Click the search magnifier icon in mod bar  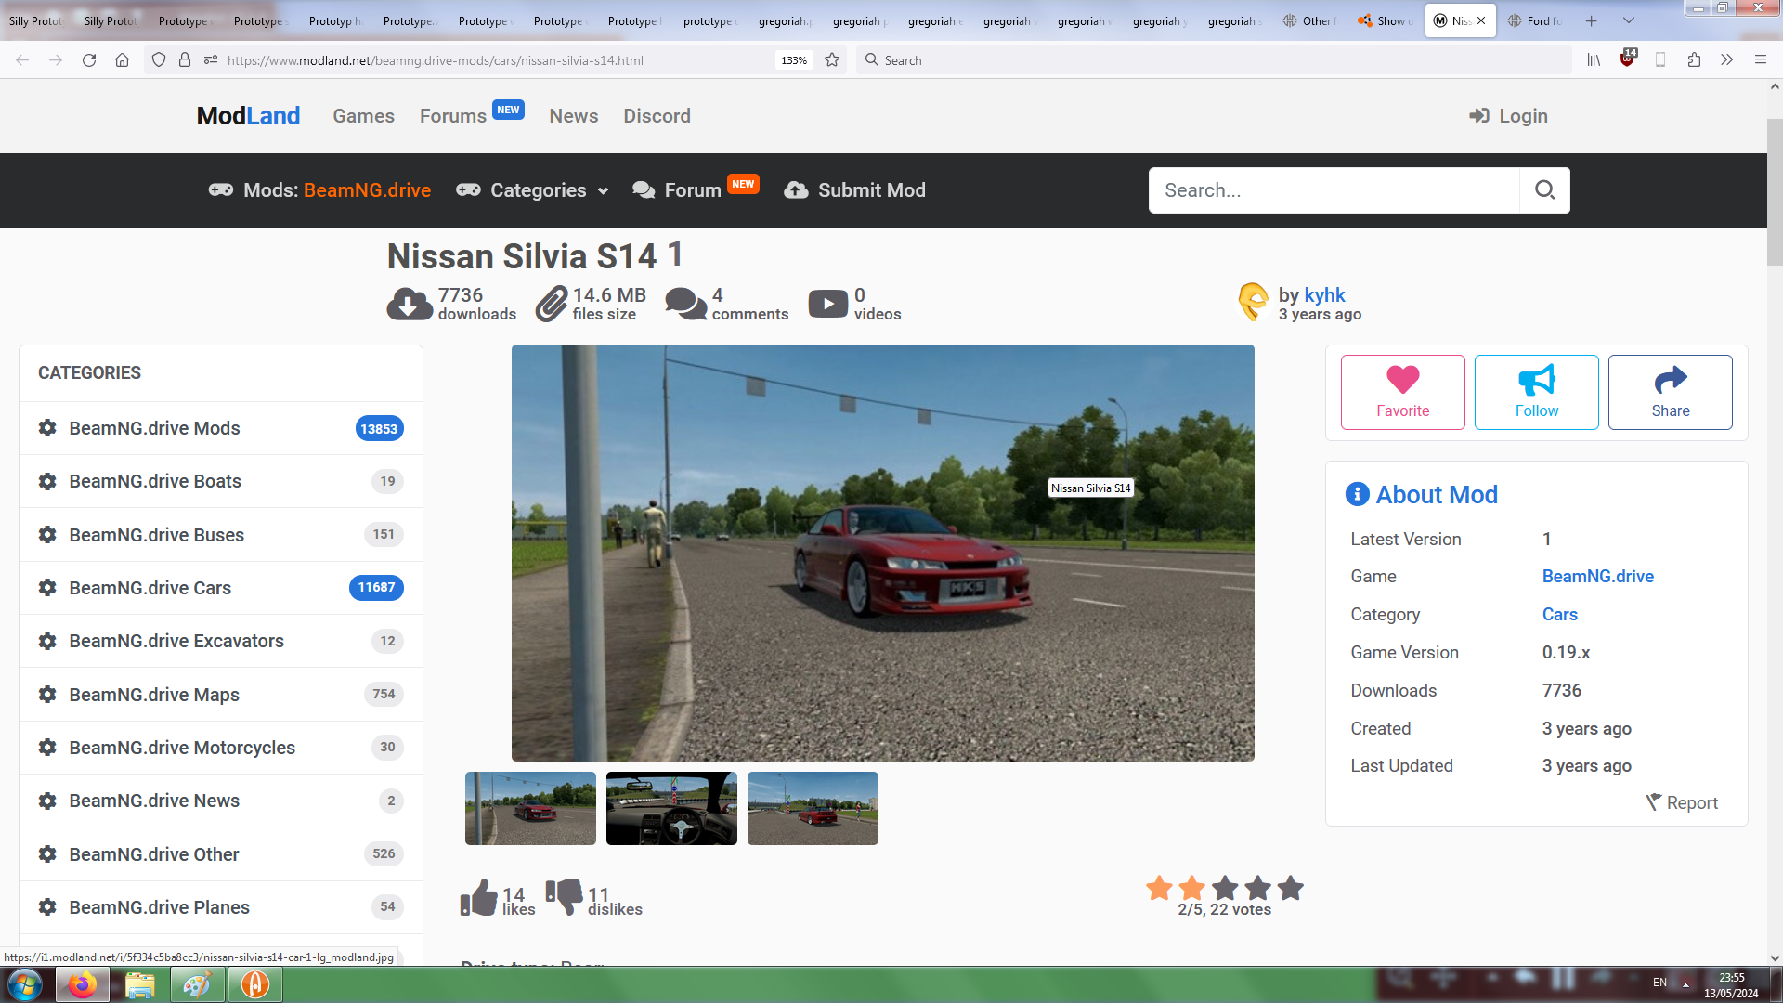click(1544, 190)
